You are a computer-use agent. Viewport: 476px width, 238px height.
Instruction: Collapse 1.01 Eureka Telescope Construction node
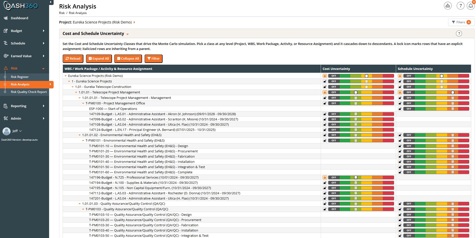click(x=73, y=87)
